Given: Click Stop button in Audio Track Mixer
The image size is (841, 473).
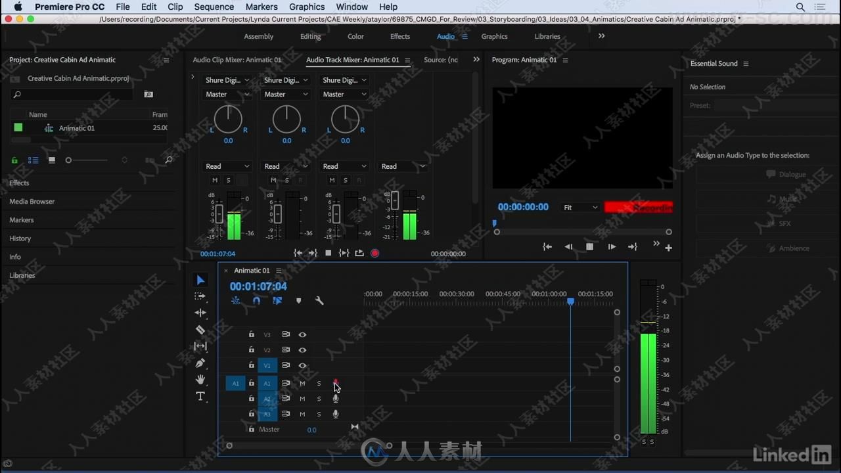Looking at the screenshot, I should (x=329, y=253).
